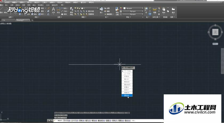The image size is (224, 123).
Task: Switch to the 插入 ribbon tab
Action: coord(7,5)
